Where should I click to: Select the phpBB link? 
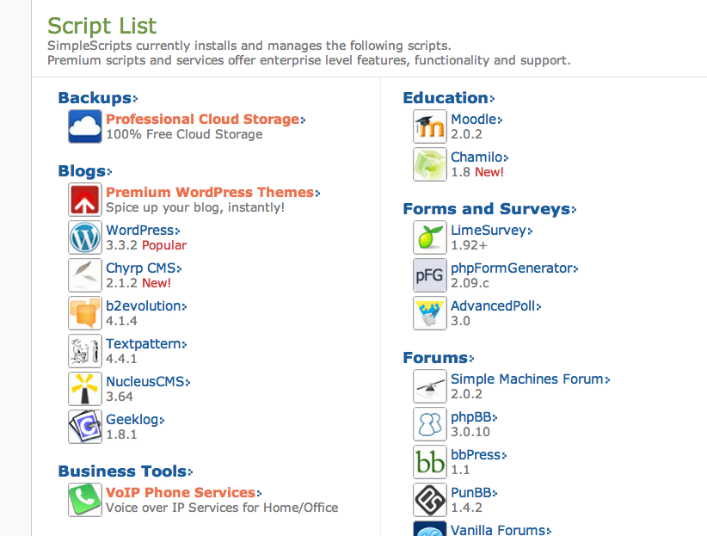tap(474, 417)
